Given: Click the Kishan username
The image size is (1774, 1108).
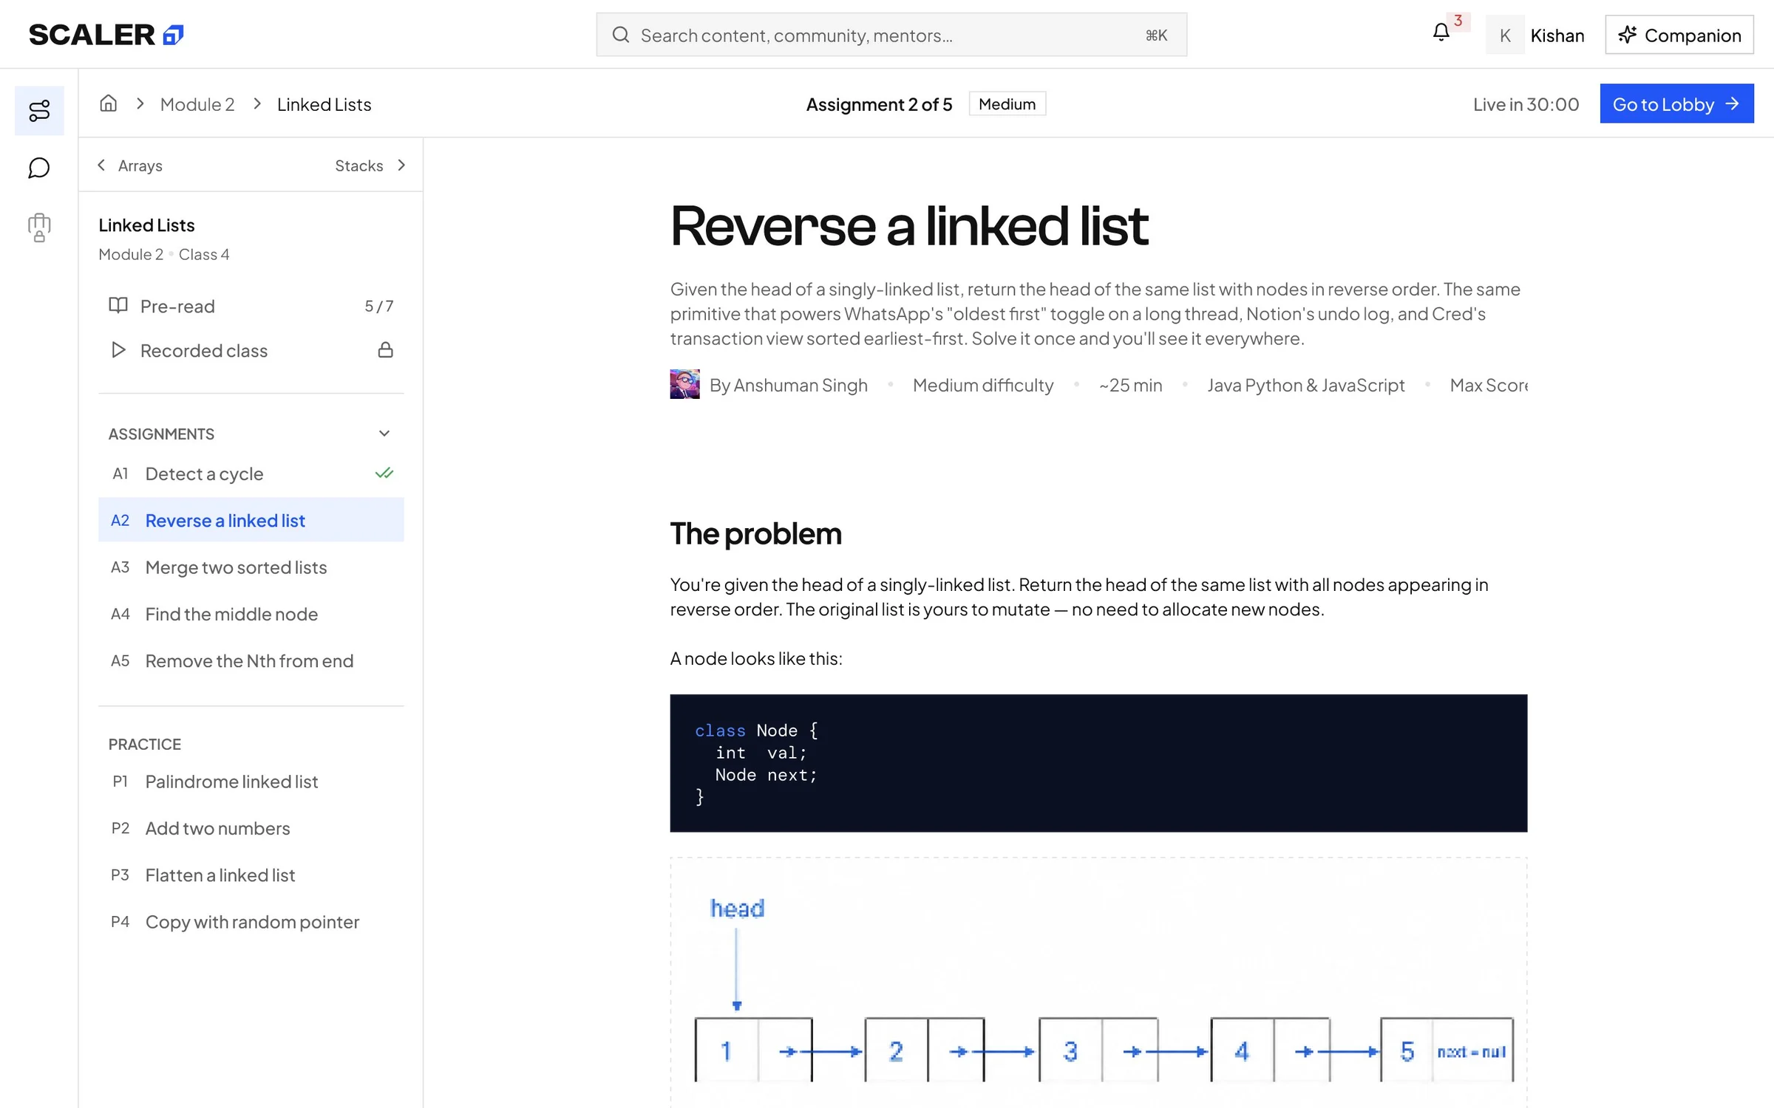Looking at the screenshot, I should click(1557, 35).
